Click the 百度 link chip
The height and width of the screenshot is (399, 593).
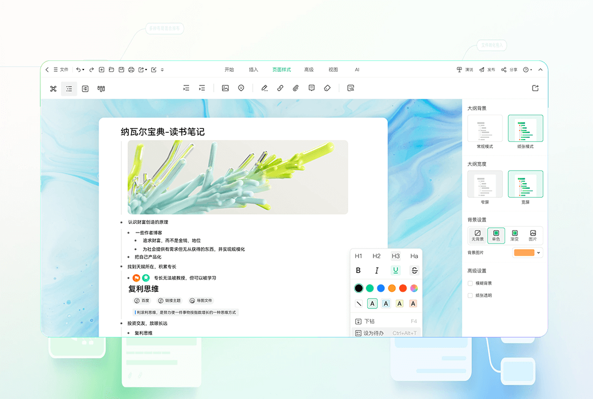pos(142,300)
